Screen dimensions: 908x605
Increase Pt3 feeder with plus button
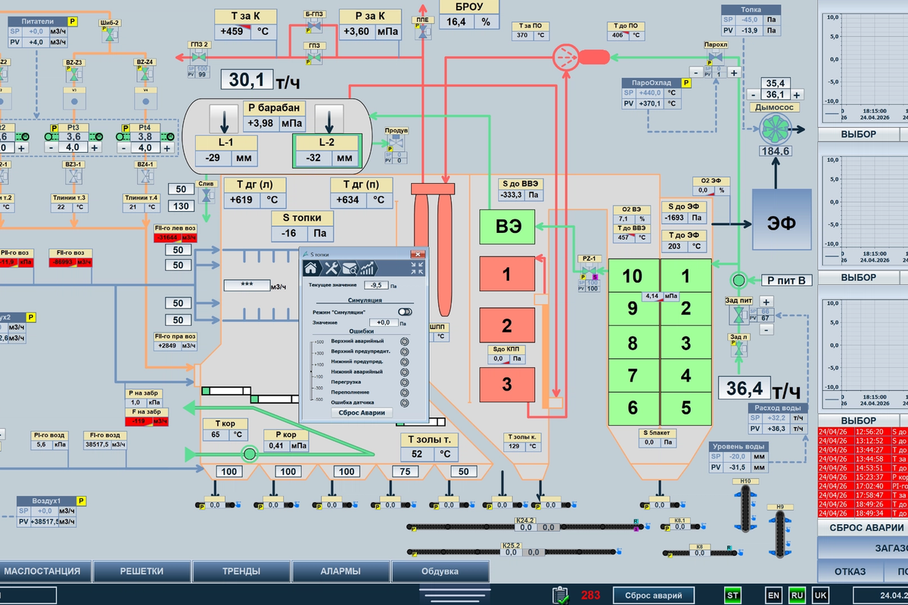pos(95,147)
